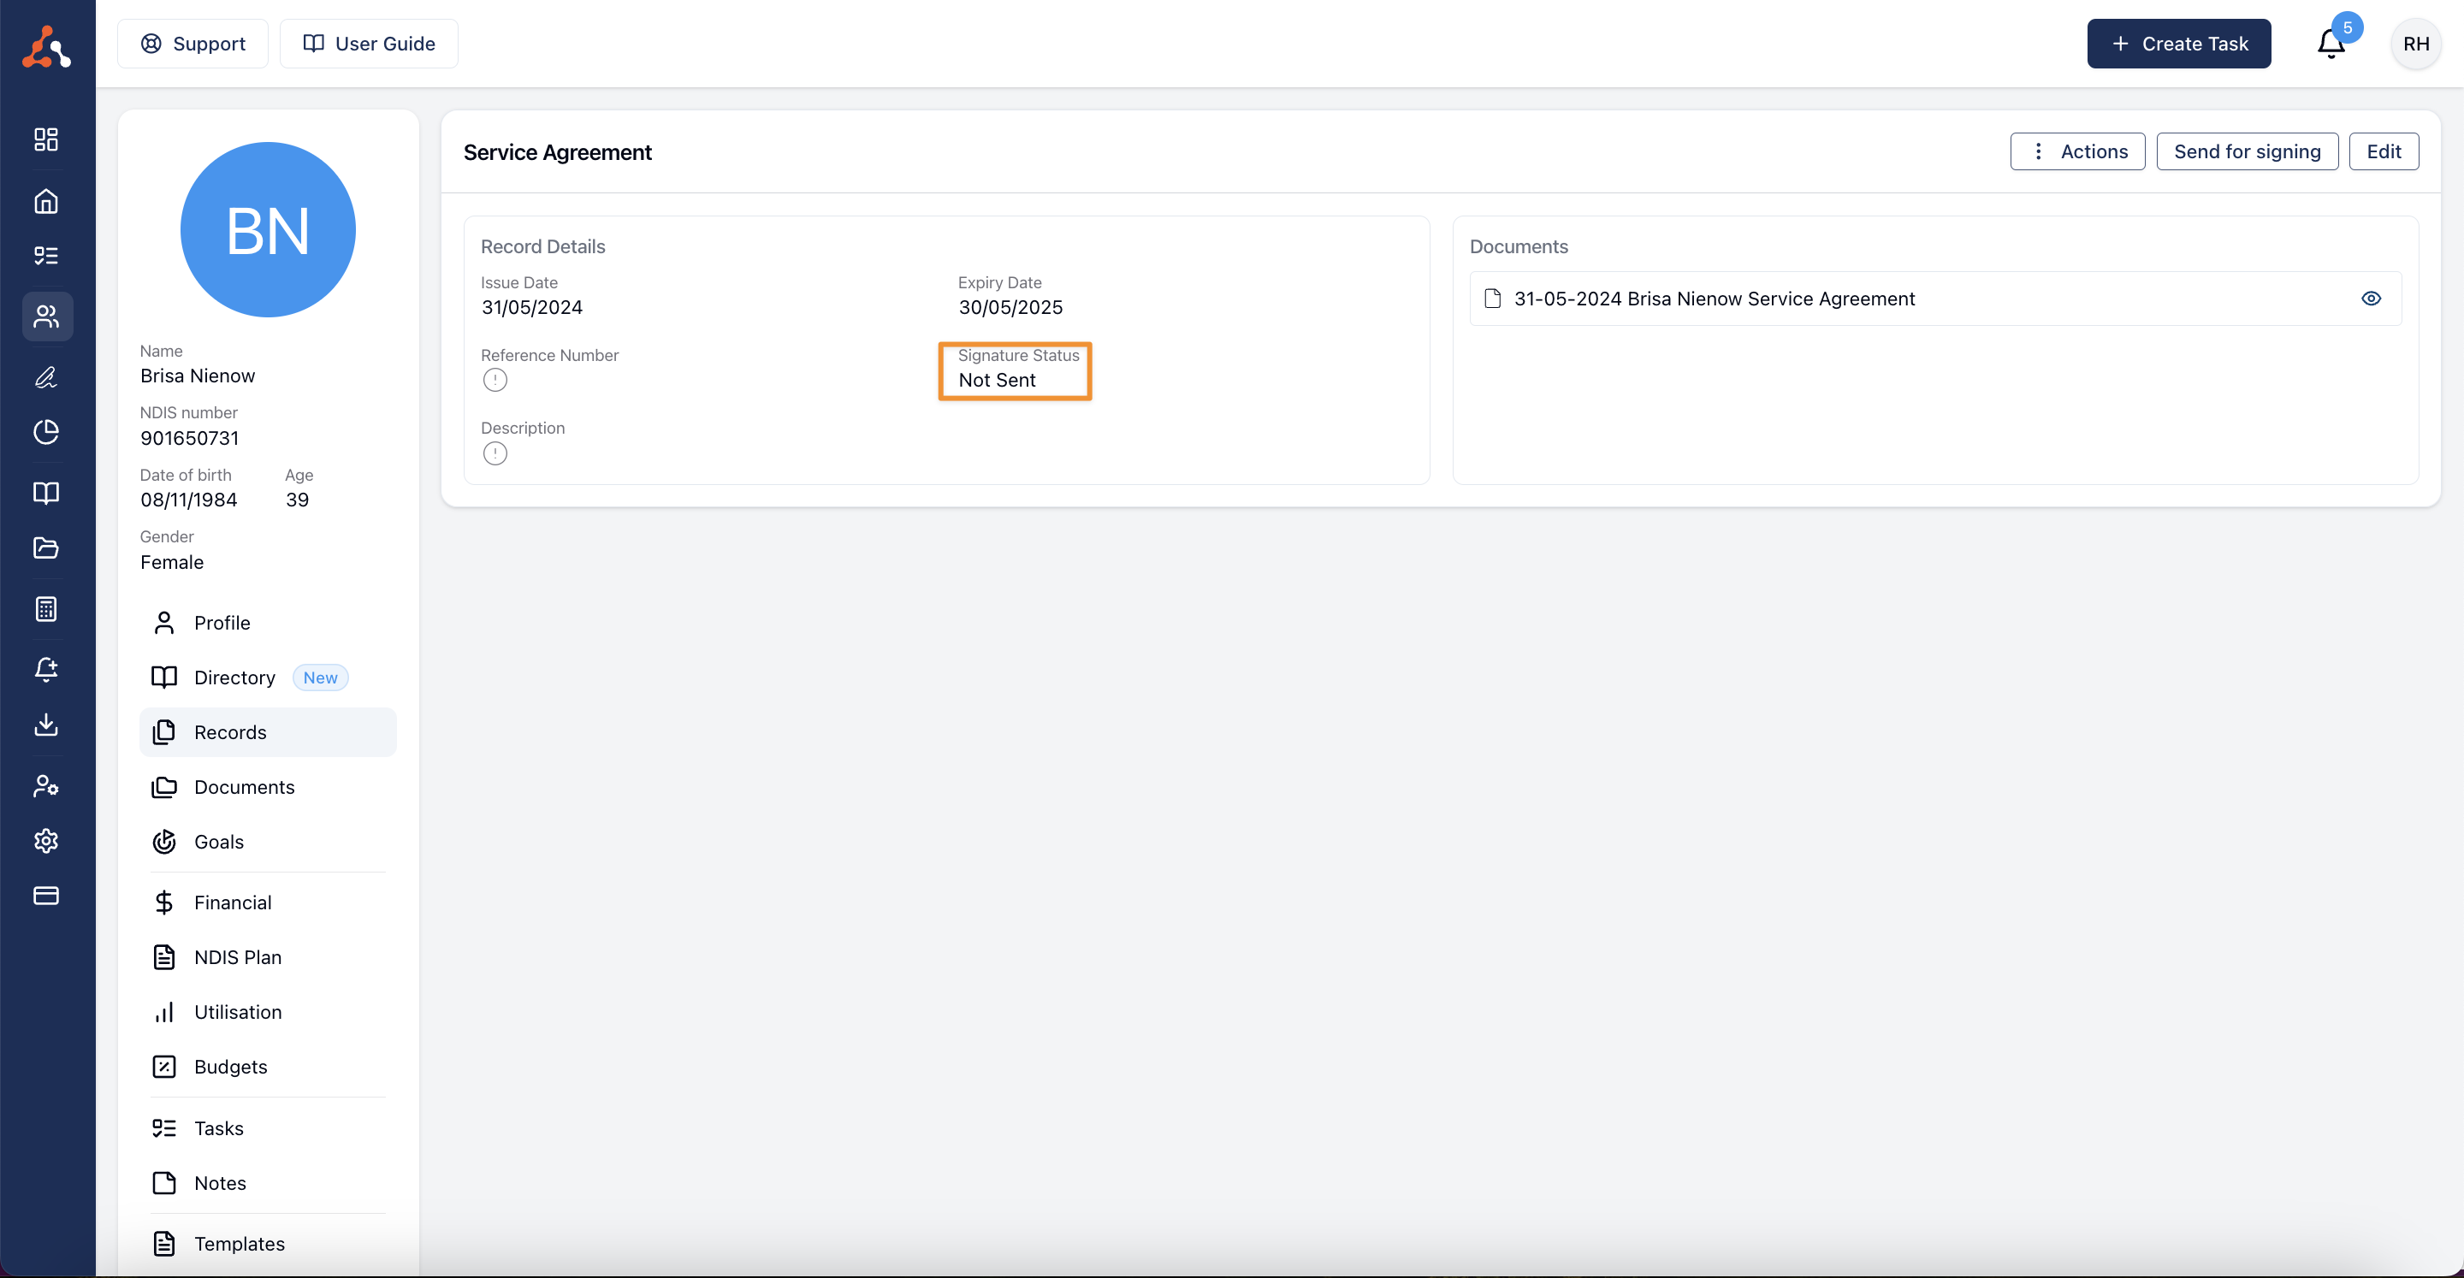Open the settings gear sidebar icon
Viewport: 2464px width, 1278px height.
pyautogui.click(x=46, y=840)
